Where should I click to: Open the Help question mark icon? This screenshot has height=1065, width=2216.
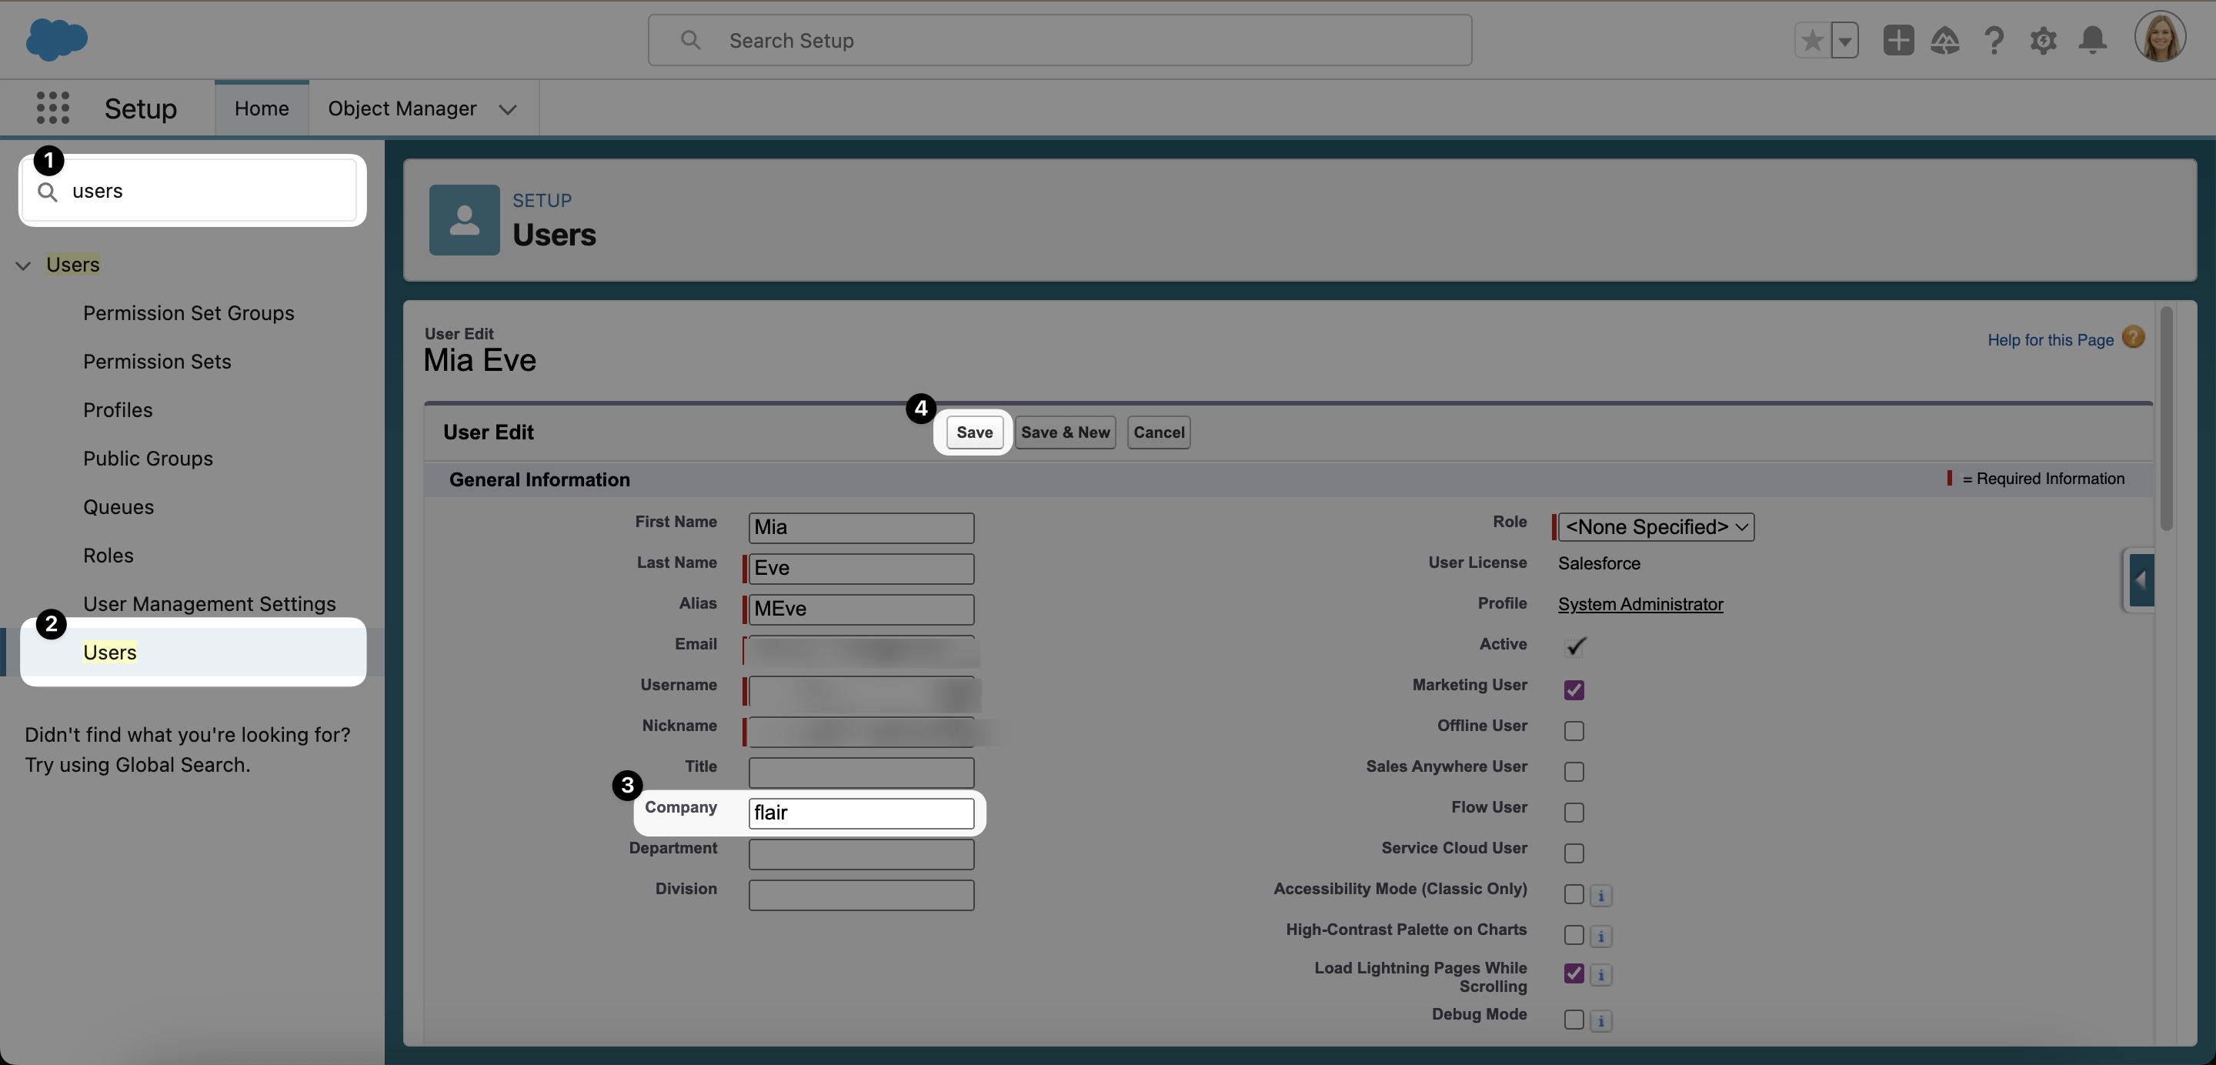coord(1994,39)
